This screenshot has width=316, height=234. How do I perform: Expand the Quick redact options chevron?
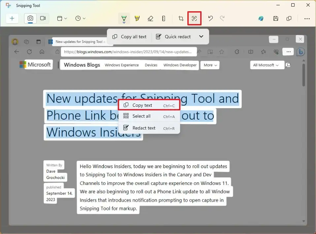(201, 37)
